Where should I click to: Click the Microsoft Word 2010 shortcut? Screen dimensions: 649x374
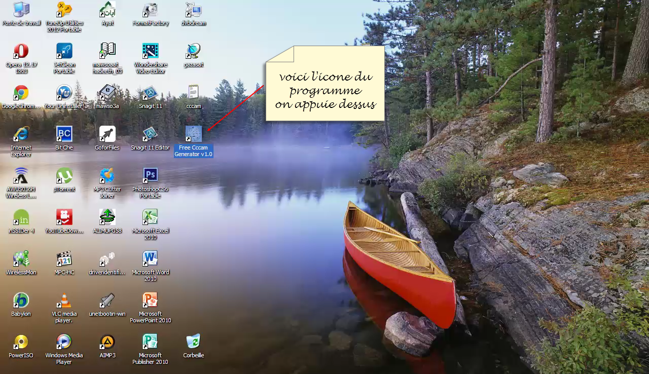[150, 259]
